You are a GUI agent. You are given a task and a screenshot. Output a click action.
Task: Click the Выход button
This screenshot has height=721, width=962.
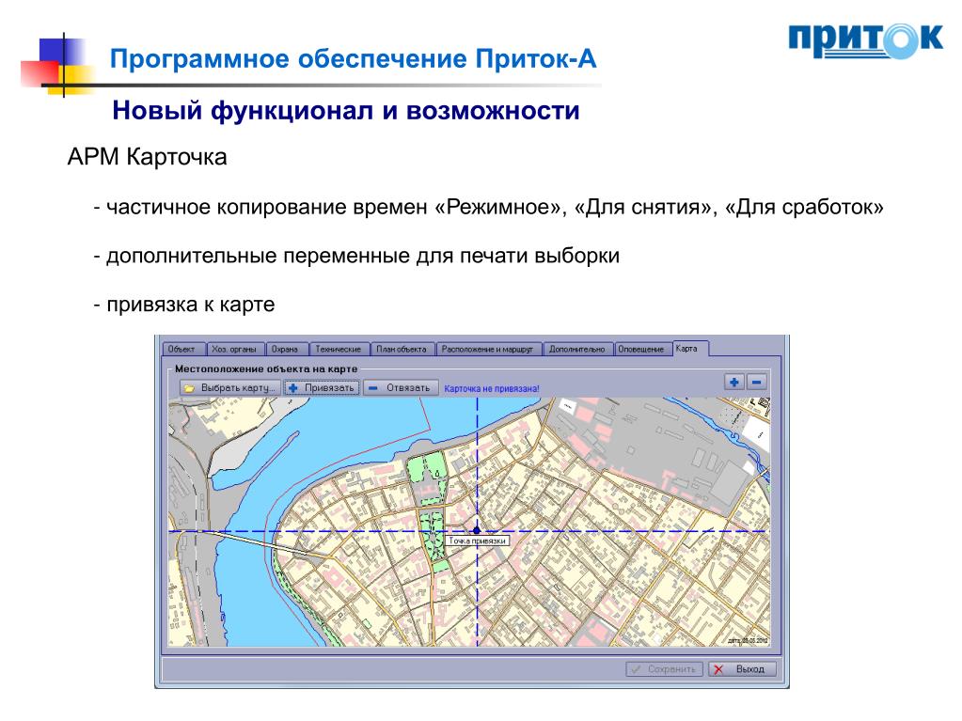(x=742, y=669)
